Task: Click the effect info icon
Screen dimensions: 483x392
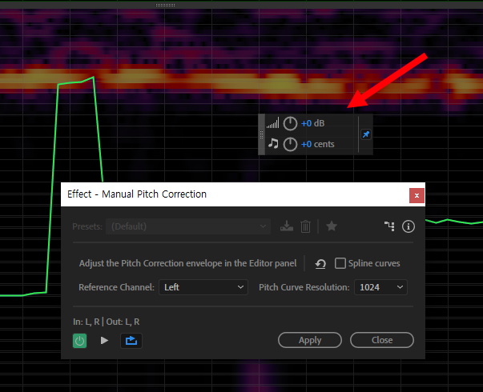Action: click(409, 226)
